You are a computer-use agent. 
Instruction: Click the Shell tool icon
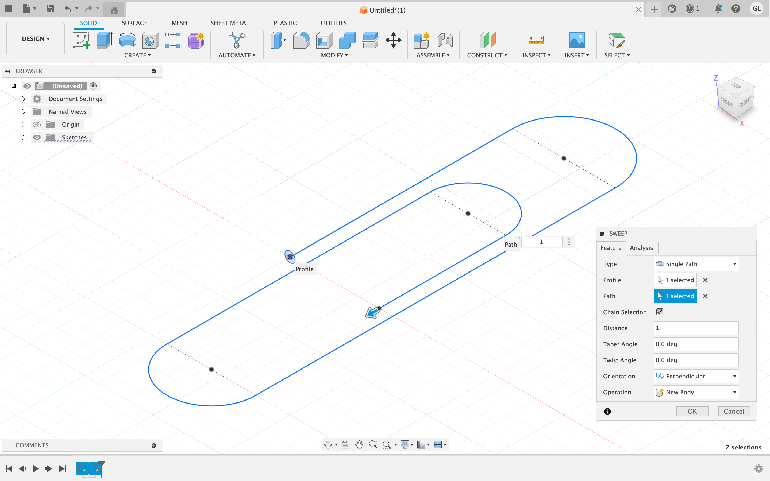(x=324, y=40)
